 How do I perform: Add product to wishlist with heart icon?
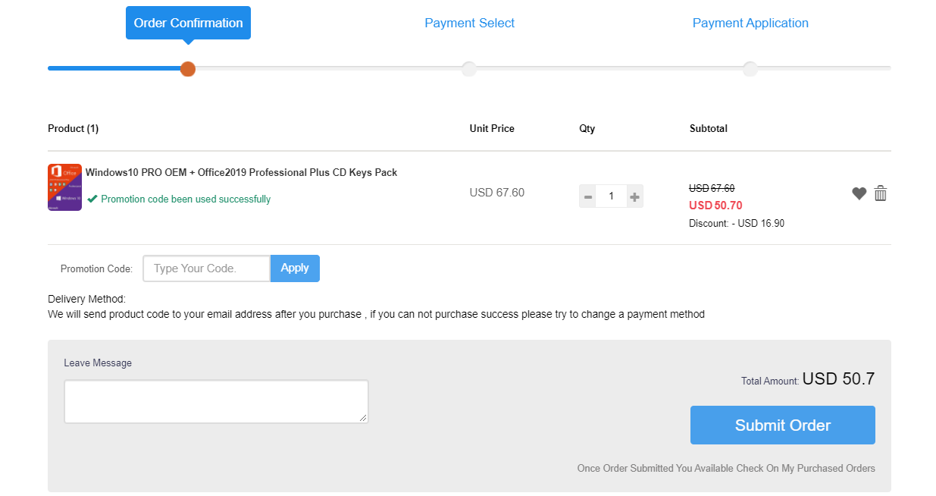coord(859,193)
